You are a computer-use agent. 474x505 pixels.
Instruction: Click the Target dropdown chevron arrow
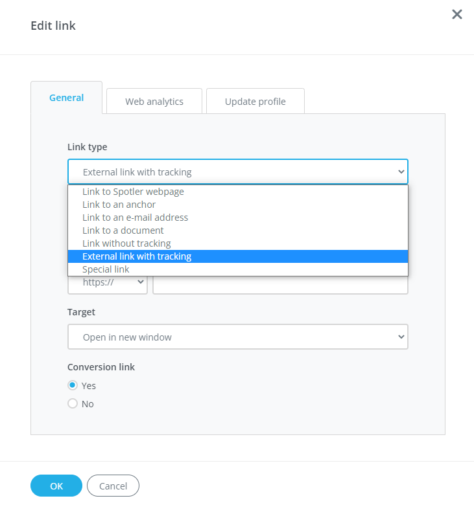point(401,337)
